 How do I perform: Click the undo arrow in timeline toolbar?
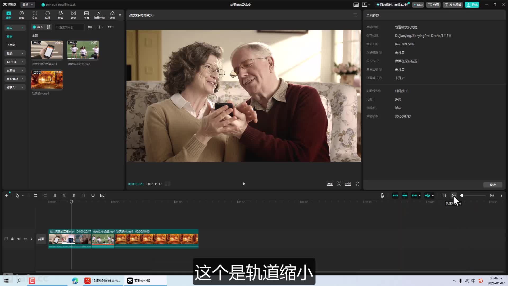pyautogui.click(x=35, y=195)
